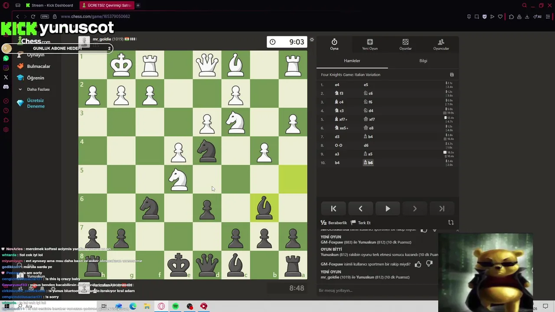Select highlighted move 10 bishop b6
Image resolution: width=555 pixels, height=312 pixels.
pyautogui.click(x=368, y=162)
